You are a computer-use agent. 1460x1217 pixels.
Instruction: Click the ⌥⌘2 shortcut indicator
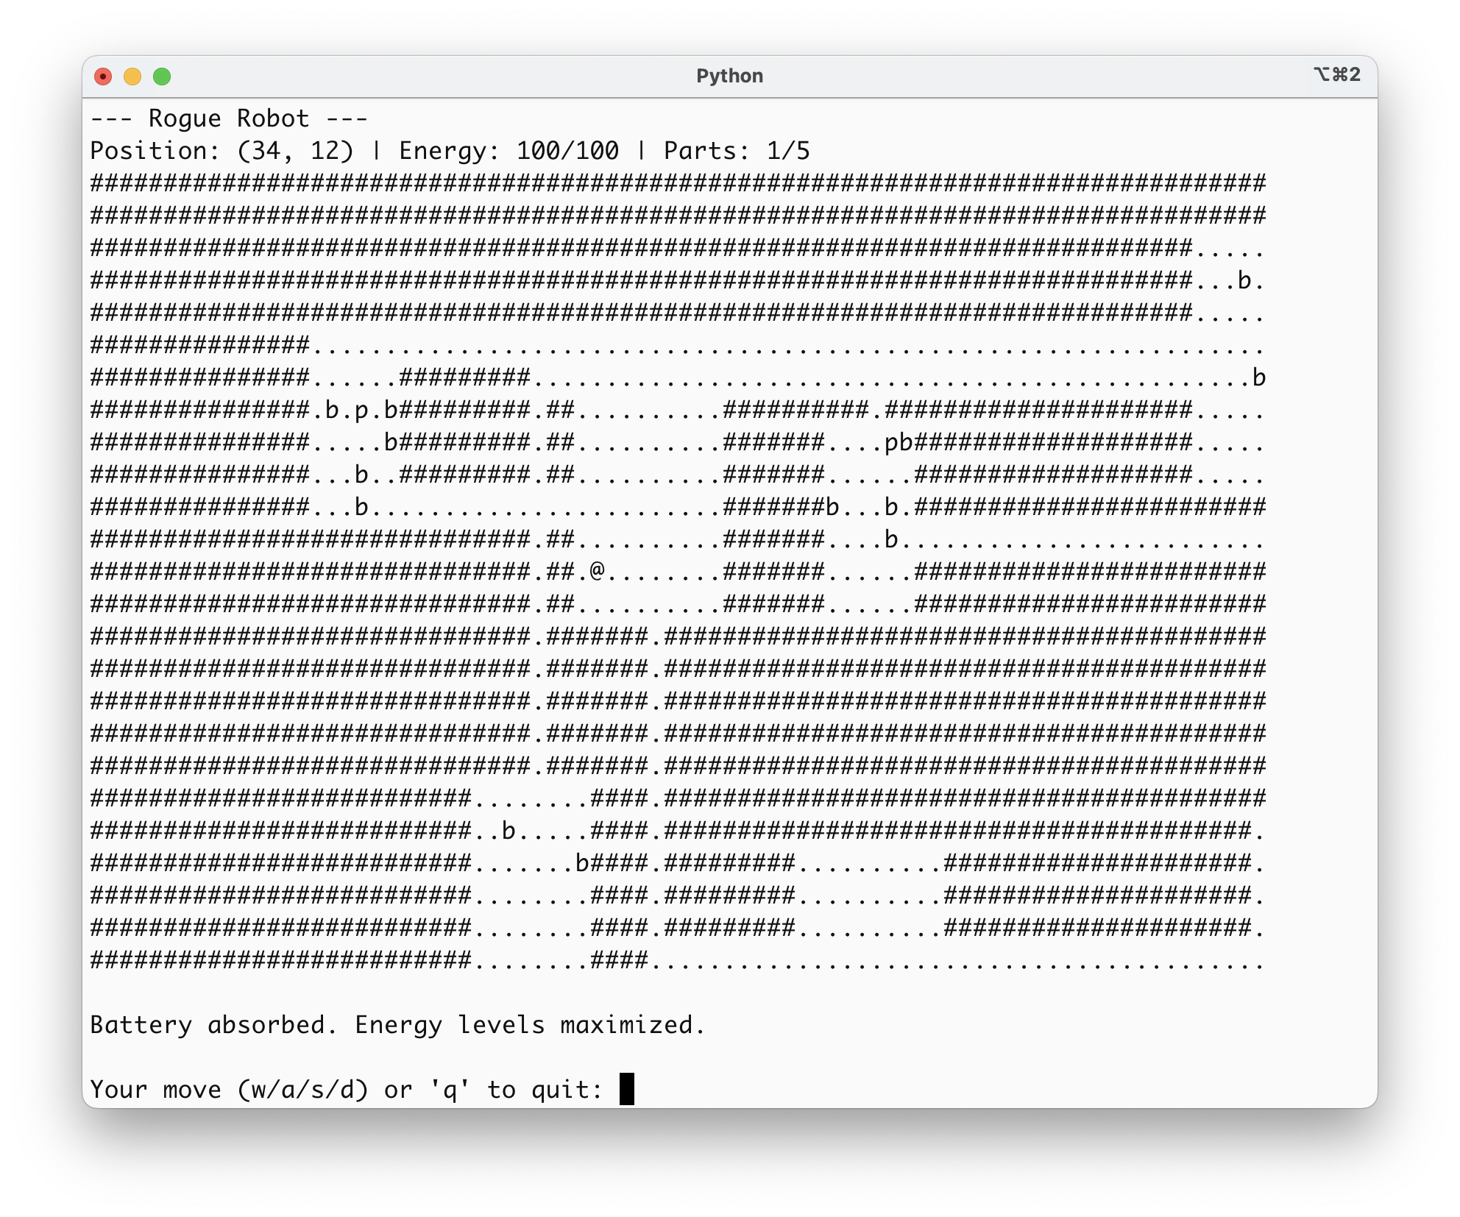(x=1337, y=74)
